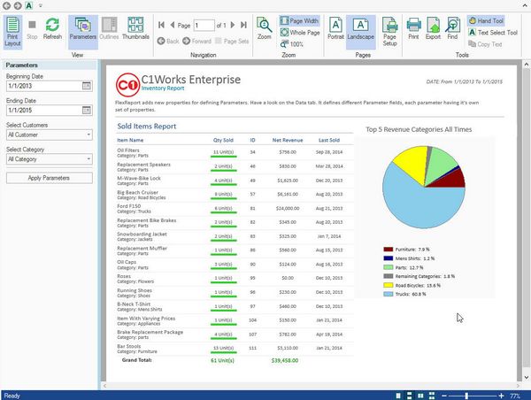Click the vertical scrollbar down arrow
The image size is (531, 400).
(x=527, y=377)
